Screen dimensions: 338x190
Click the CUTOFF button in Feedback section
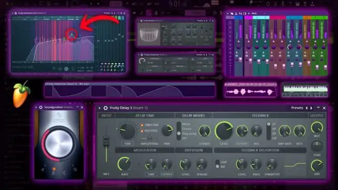pos(242,143)
